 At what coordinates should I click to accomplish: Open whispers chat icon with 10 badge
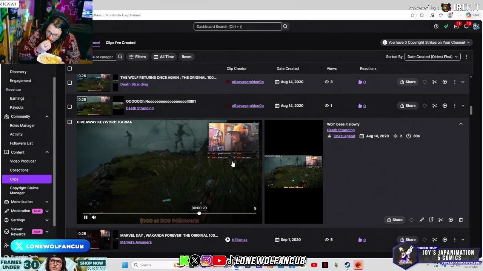click(467, 26)
